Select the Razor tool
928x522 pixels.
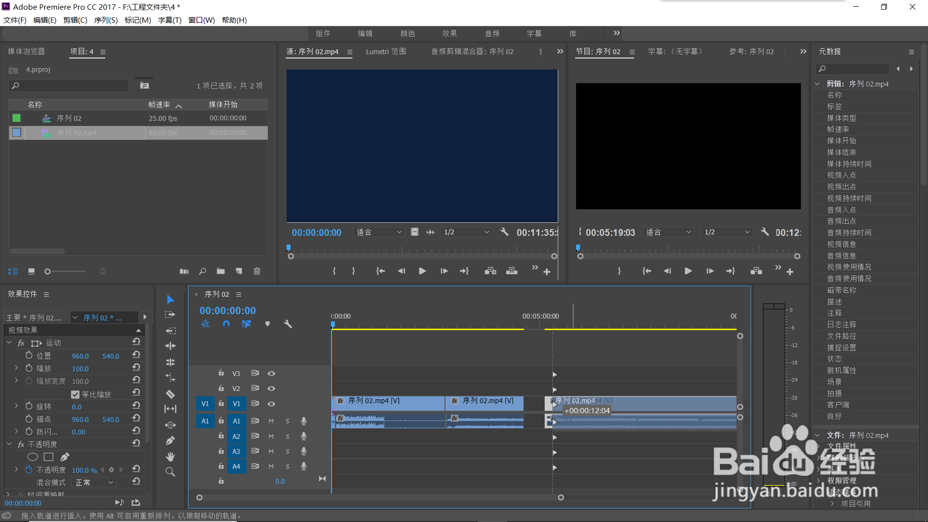coord(170,394)
